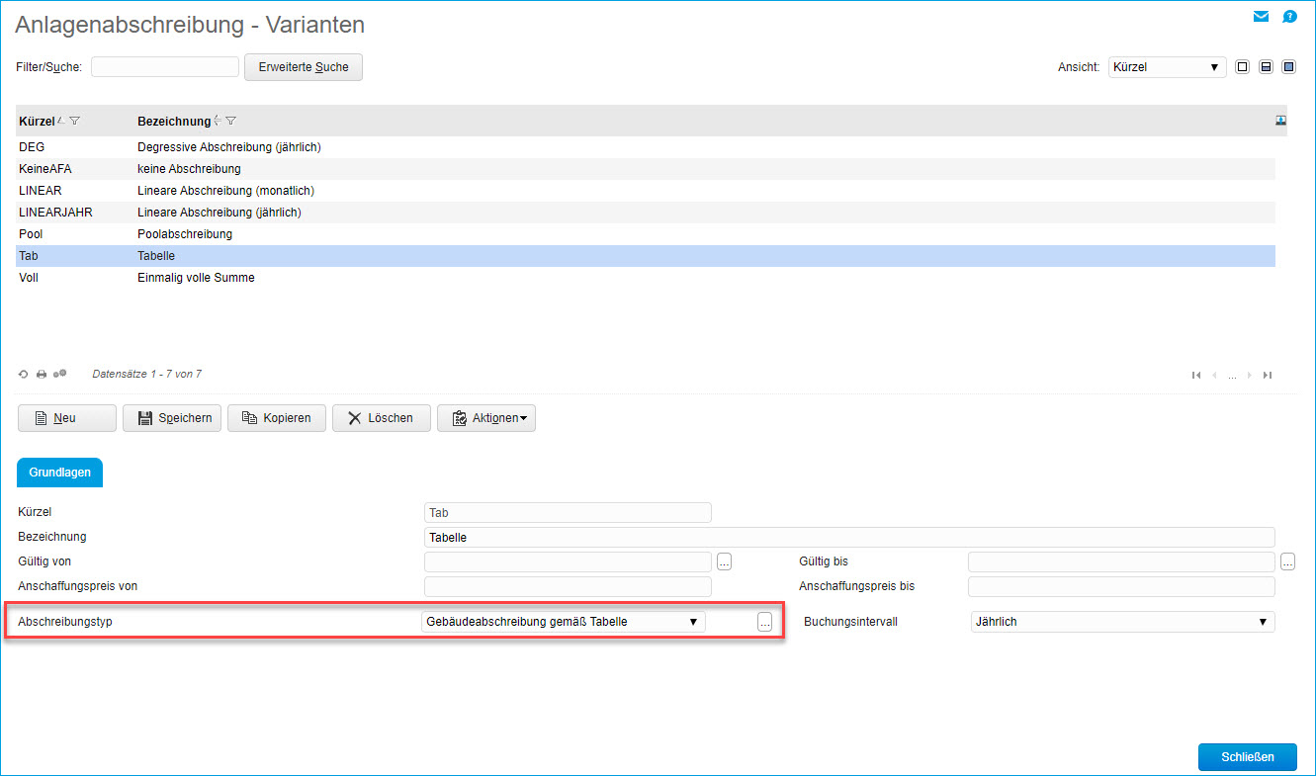Open the Ansicht dropdown showing Kürzel

pos(1167,67)
